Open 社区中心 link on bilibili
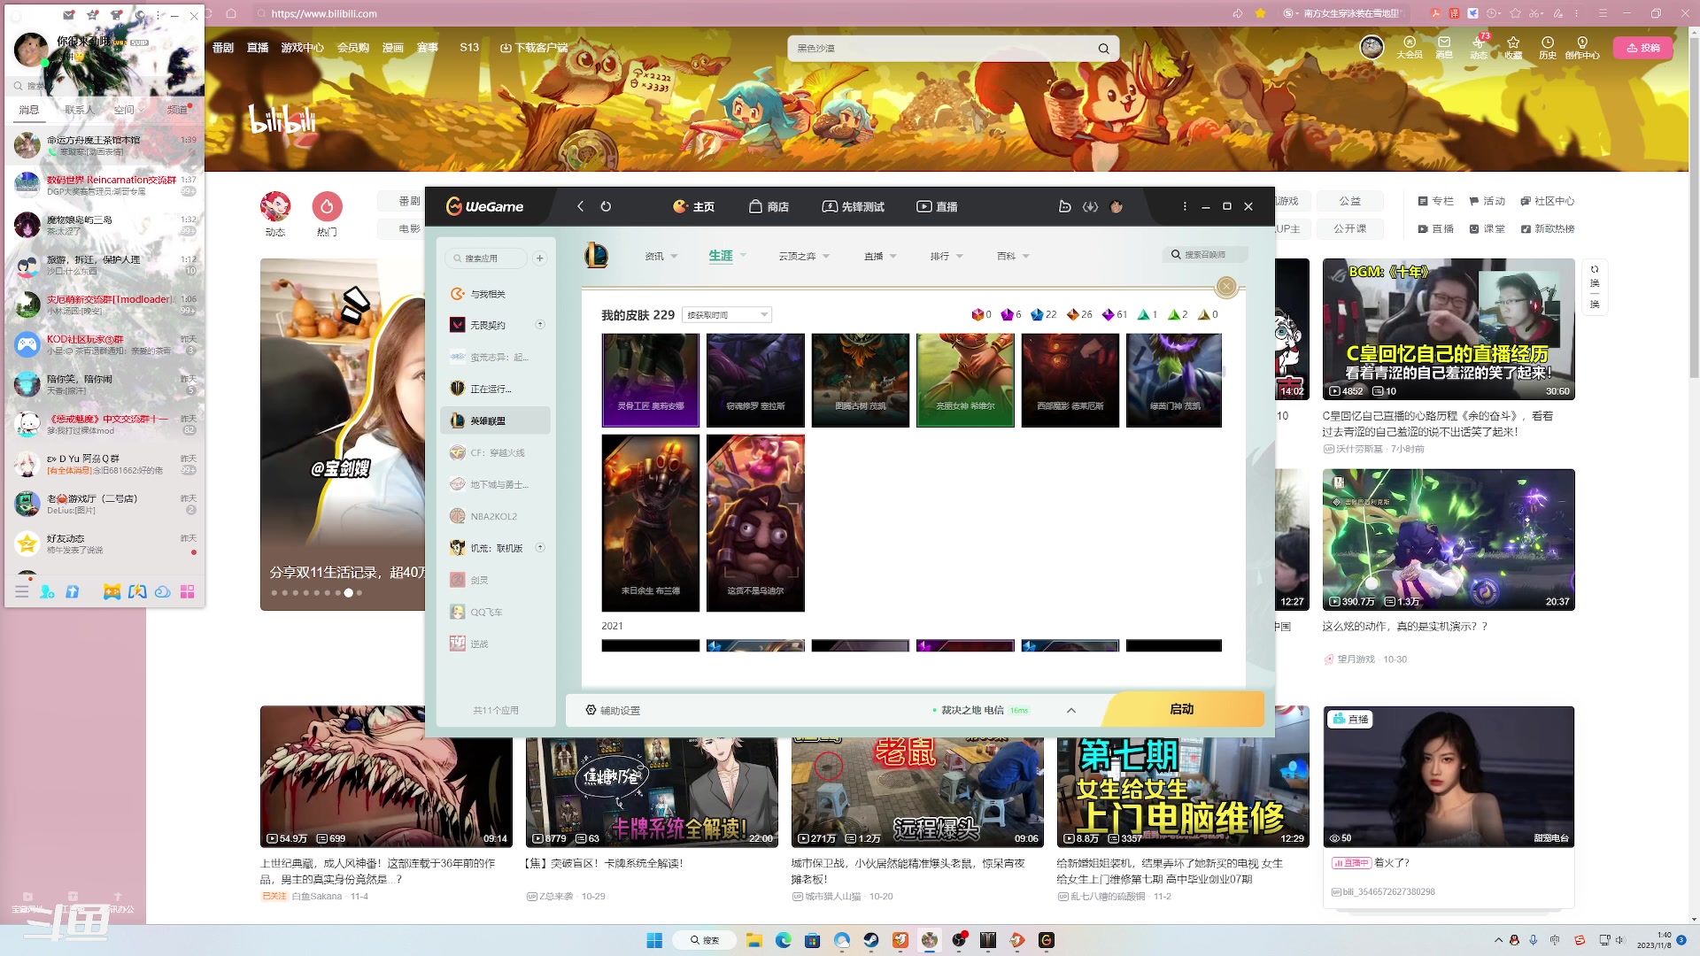 1548,201
